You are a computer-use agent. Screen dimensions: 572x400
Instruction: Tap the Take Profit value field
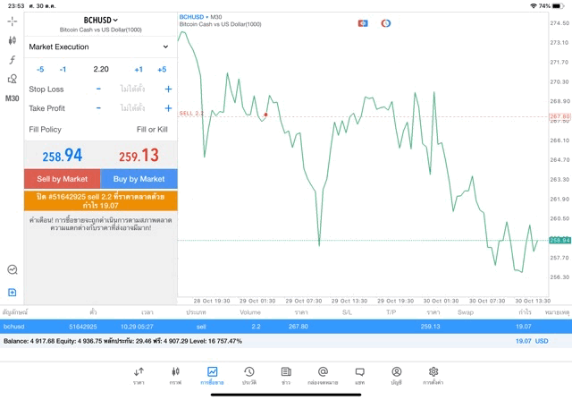point(133,108)
